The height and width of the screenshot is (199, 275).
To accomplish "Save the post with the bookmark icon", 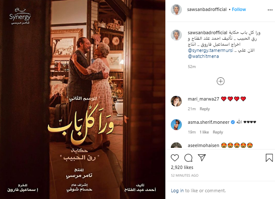I will tap(269, 158).
